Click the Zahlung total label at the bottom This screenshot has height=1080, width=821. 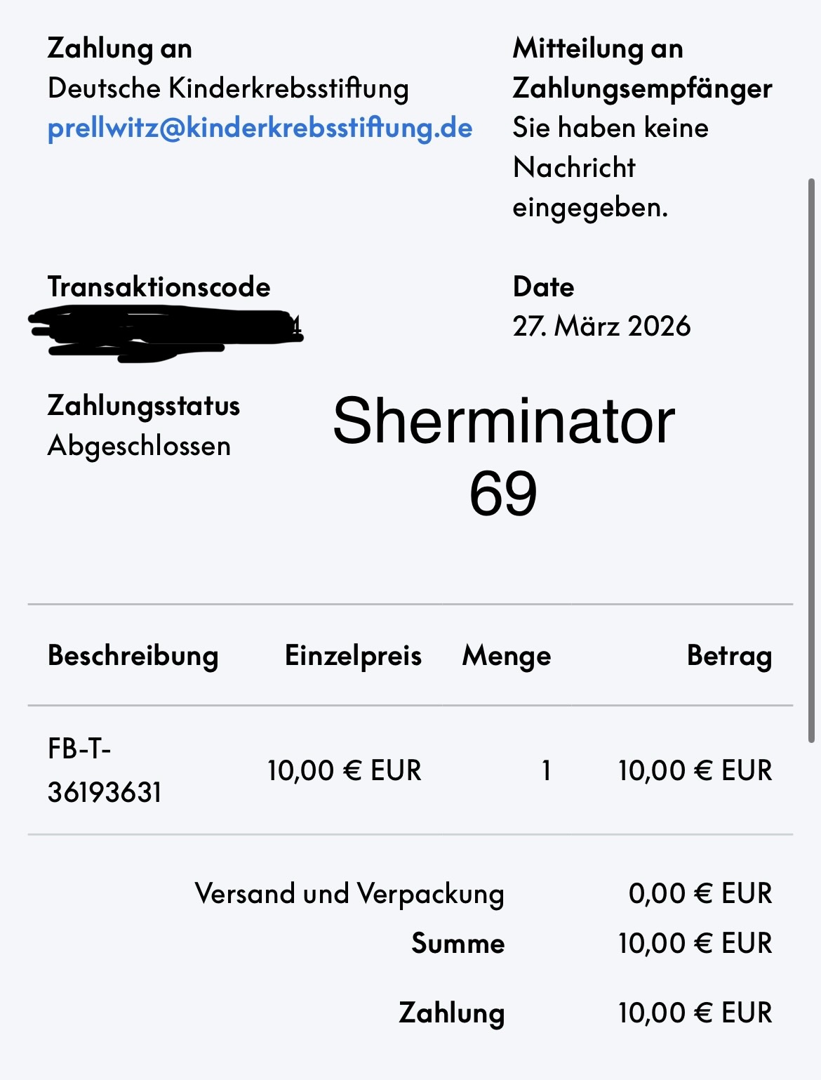[x=452, y=1013]
